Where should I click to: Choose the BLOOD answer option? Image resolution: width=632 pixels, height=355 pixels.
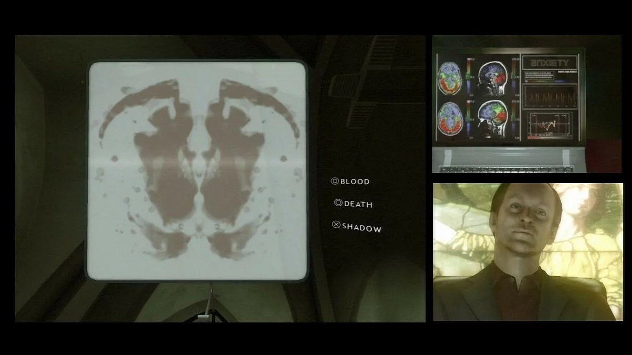click(x=350, y=181)
